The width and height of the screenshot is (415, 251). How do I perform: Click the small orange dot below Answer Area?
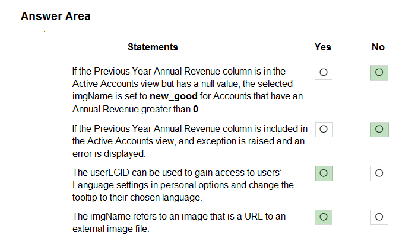coord(44,31)
